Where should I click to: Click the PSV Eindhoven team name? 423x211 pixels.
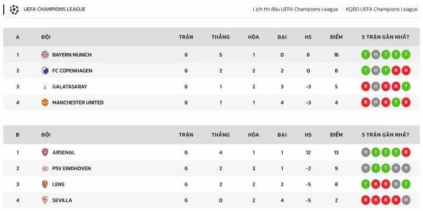coord(71,168)
